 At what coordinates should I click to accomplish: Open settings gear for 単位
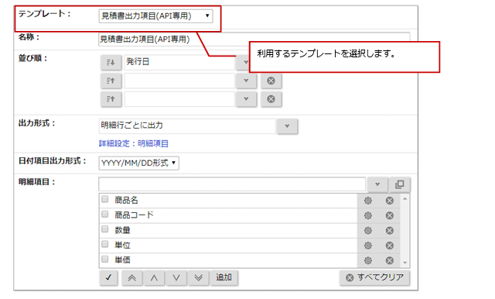coord(368,246)
